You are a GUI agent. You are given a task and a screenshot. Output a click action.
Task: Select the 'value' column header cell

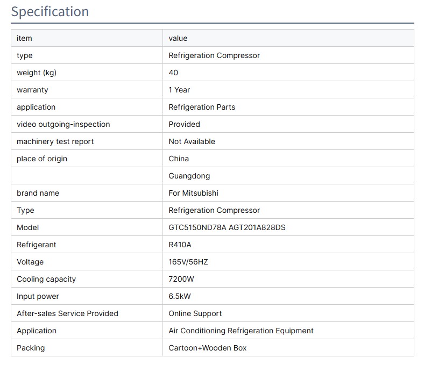[x=178, y=38]
